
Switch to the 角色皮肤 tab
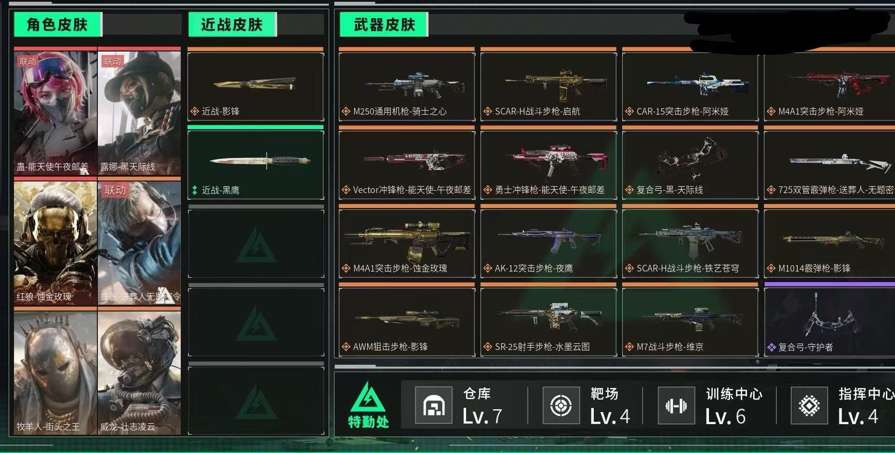point(58,24)
